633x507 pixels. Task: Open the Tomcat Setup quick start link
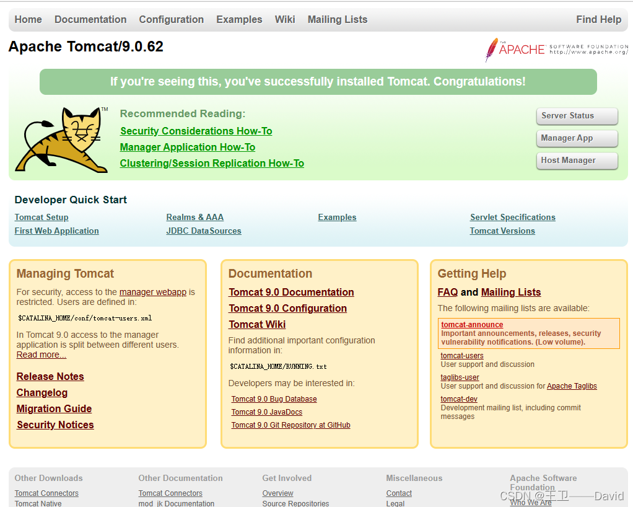[x=41, y=218]
